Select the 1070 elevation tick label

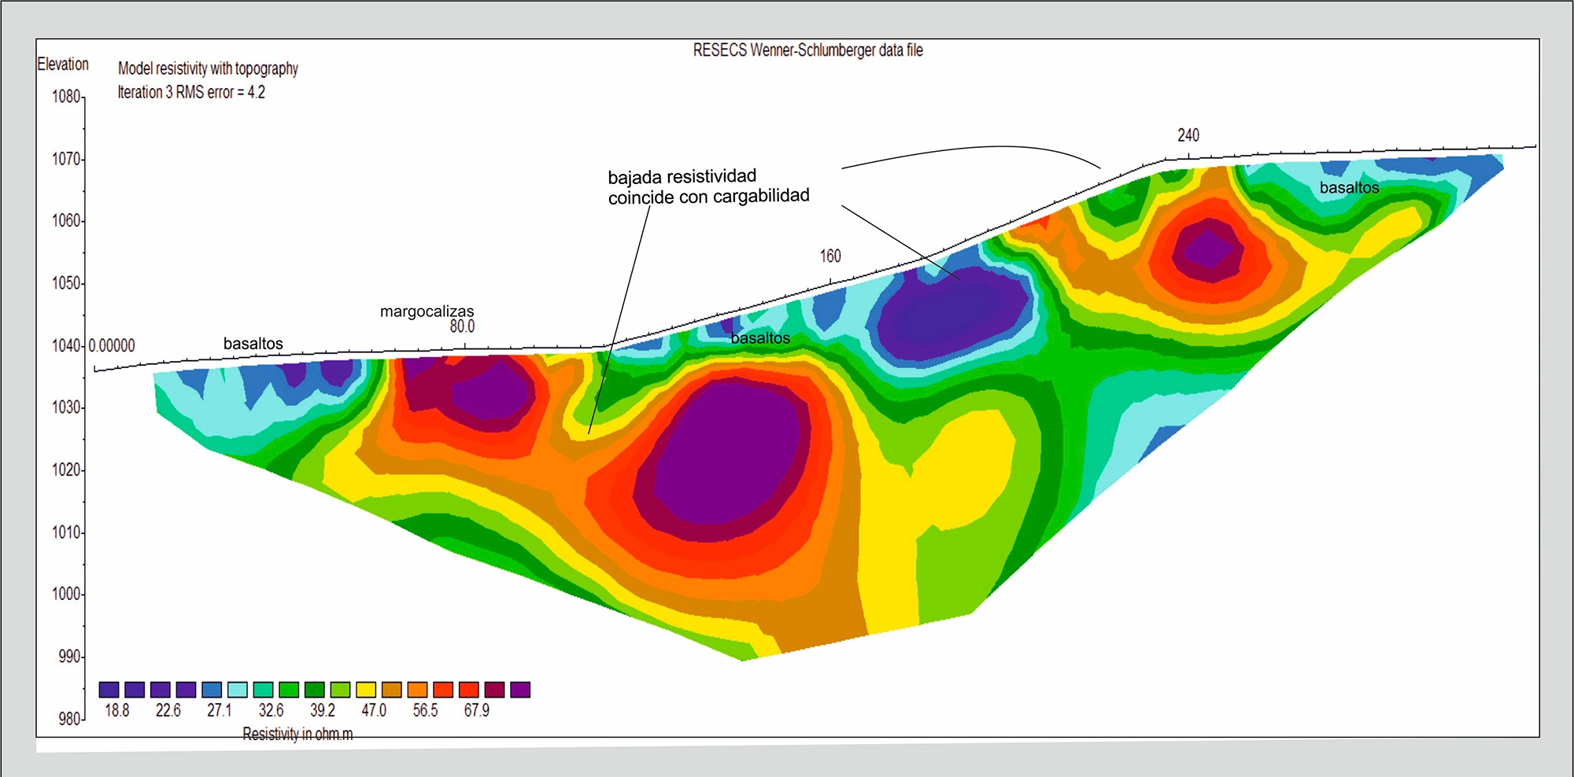click(66, 159)
